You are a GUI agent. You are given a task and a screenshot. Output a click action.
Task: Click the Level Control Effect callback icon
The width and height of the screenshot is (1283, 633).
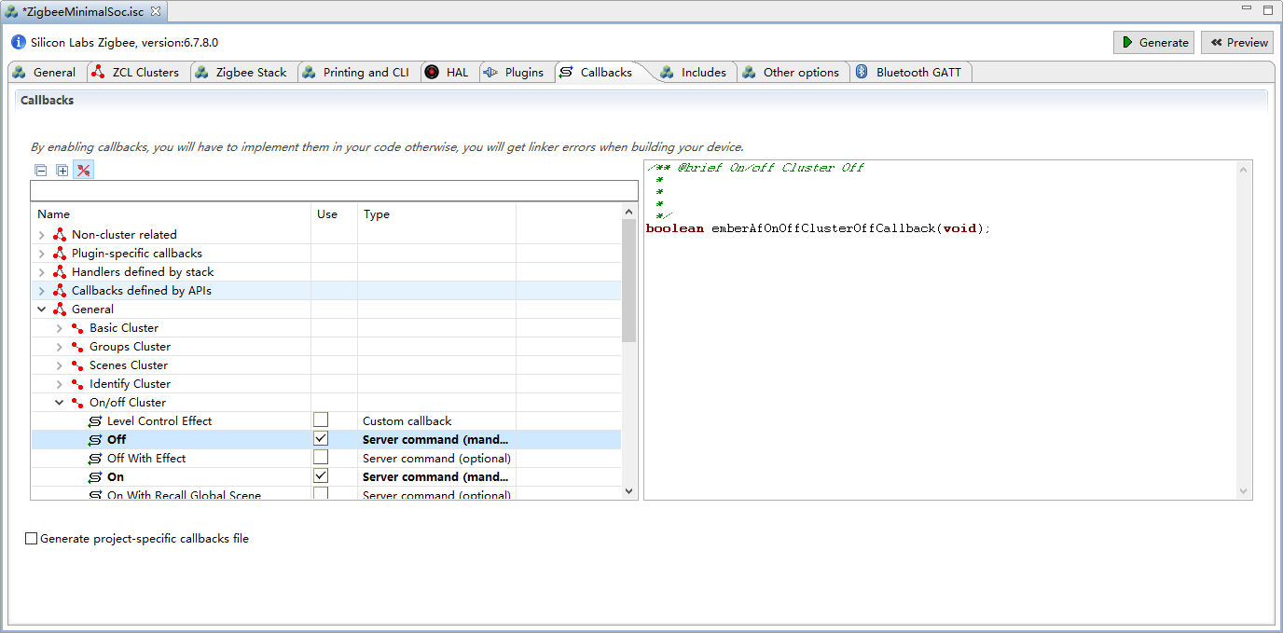pyautogui.click(x=95, y=421)
